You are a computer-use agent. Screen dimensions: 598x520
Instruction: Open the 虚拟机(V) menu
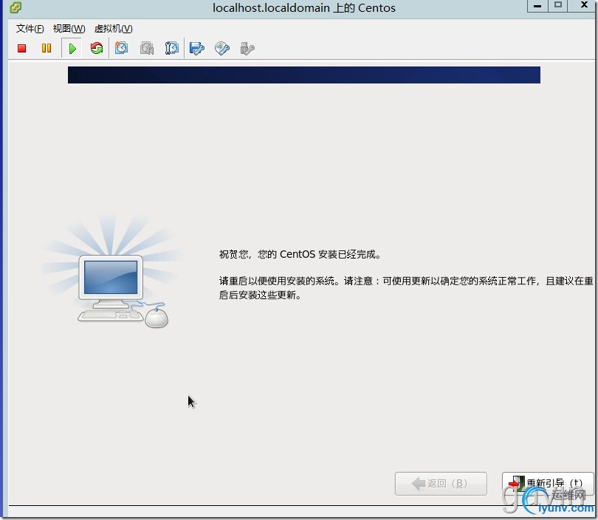[x=113, y=29]
